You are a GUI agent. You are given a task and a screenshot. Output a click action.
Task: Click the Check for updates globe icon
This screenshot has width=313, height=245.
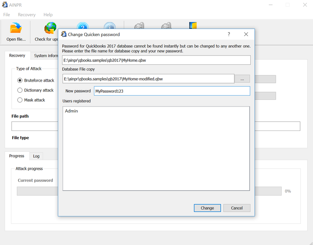point(50,28)
